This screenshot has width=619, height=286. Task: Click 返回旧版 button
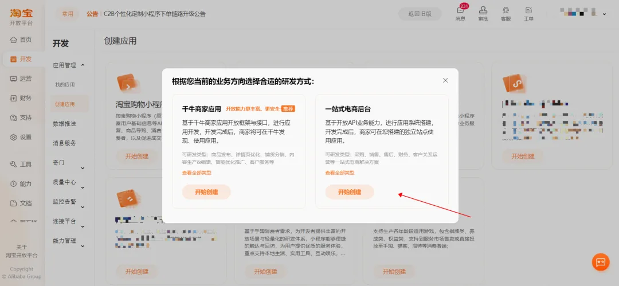[420, 14]
